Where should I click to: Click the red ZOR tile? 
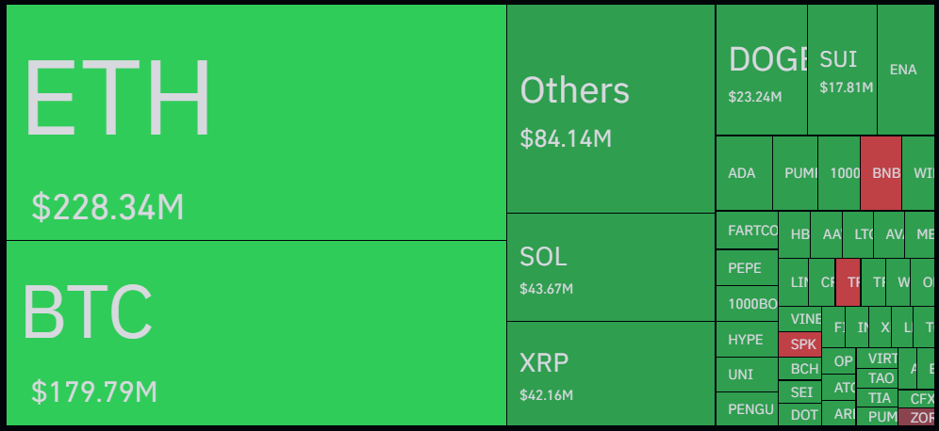pyautogui.click(x=916, y=417)
